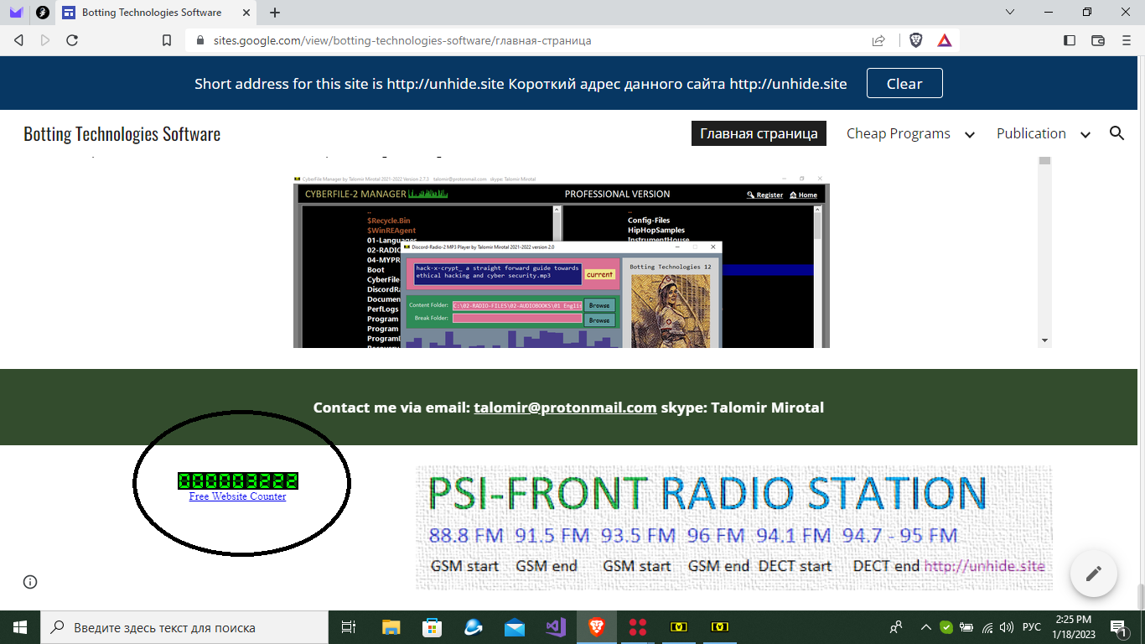
Task: Email talomir@protonmail.com via the footer link
Action: [x=565, y=408]
